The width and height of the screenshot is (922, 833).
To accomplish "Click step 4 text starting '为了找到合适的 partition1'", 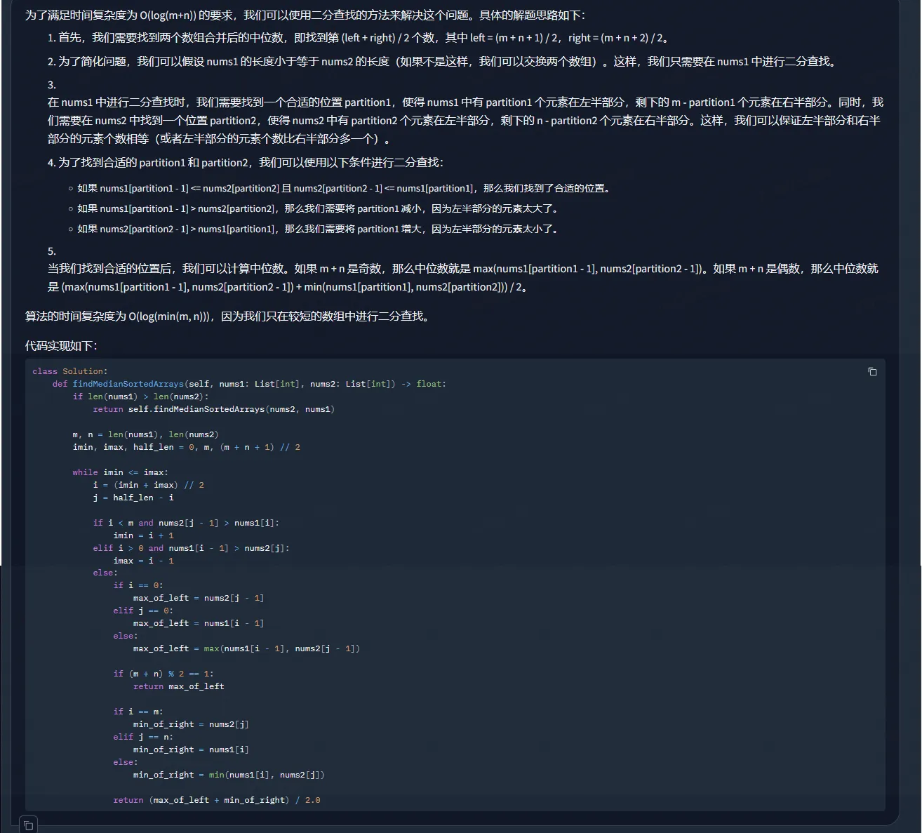I will tap(251, 163).
